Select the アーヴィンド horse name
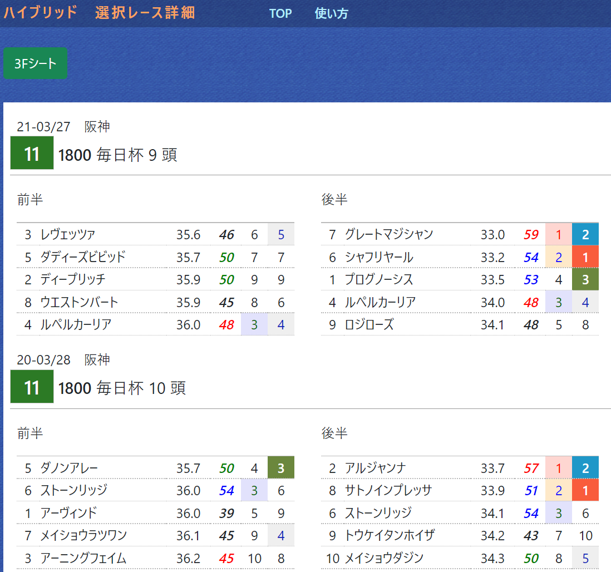Viewport: 611px width, 572px height. pos(68,513)
